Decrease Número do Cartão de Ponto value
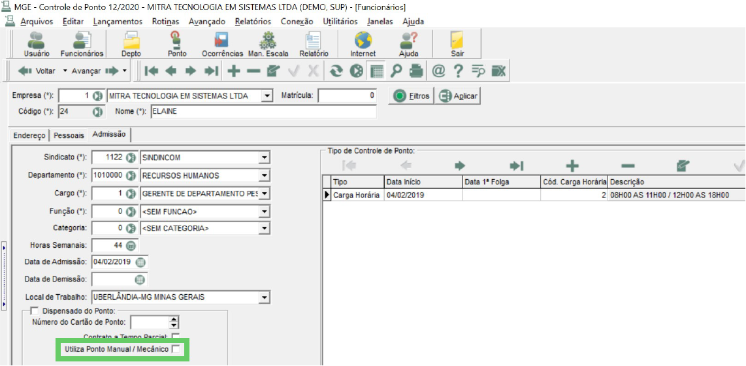Image resolution: width=746 pixels, height=366 pixels. pos(174,325)
